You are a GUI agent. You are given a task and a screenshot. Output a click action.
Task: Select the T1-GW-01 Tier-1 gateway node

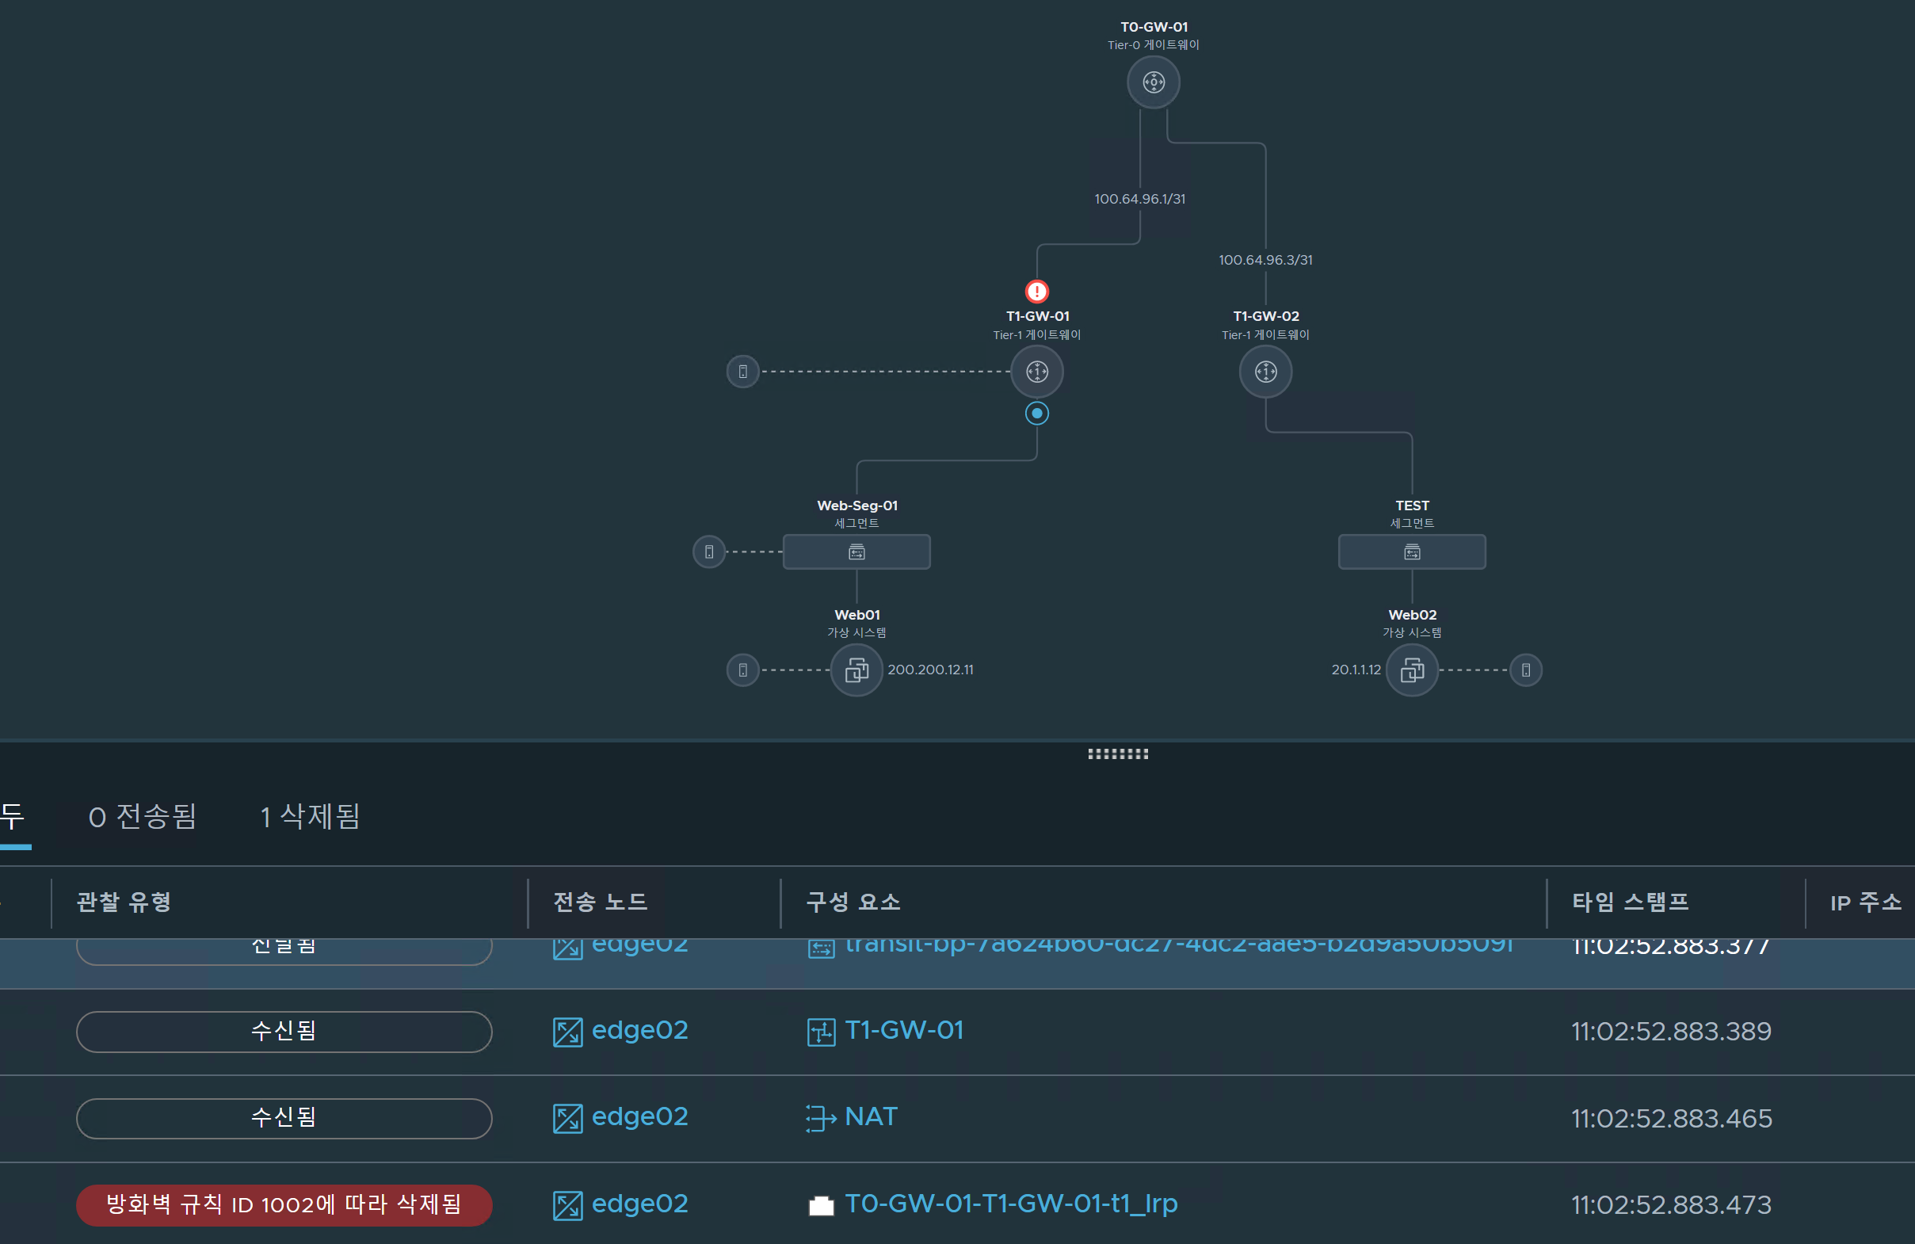click(x=1036, y=372)
